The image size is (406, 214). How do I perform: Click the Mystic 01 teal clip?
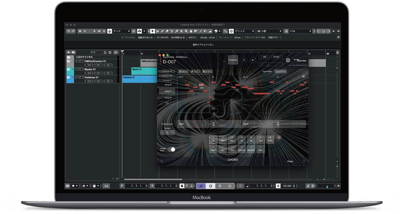(x=144, y=71)
